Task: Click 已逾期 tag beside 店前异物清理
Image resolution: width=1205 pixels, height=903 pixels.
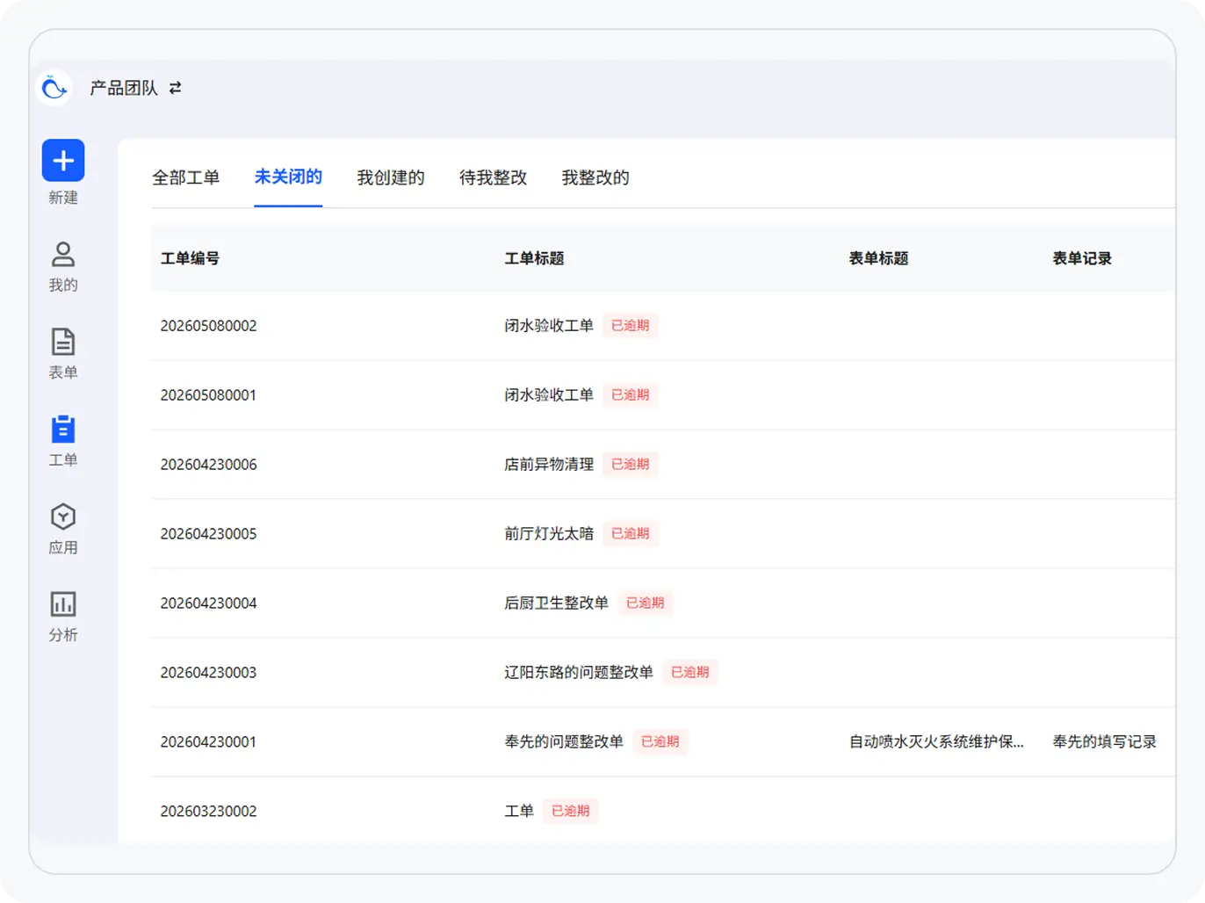Action: tap(631, 465)
